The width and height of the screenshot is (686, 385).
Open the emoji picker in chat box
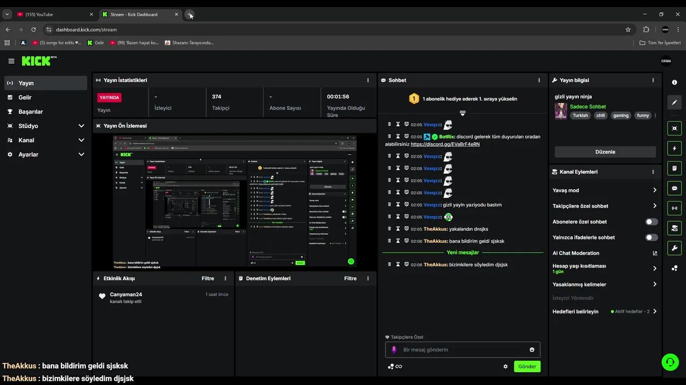coord(532,350)
